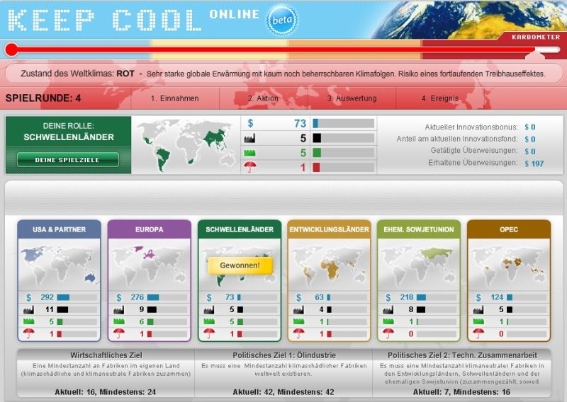Open the Schwellenländer card header
The height and width of the screenshot is (402, 567).
(x=240, y=229)
